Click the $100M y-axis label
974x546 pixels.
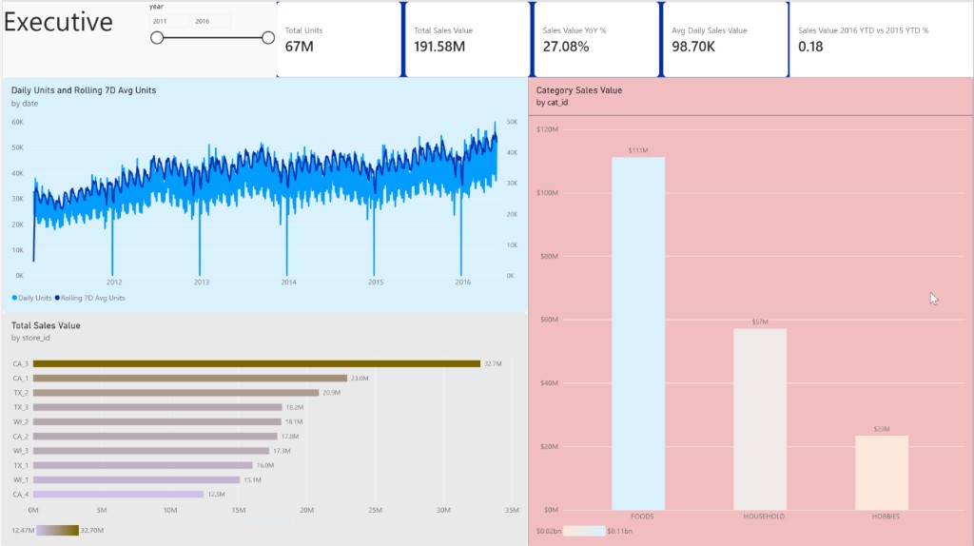(x=547, y=192)
